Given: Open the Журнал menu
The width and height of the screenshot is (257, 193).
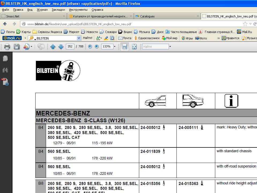Looking at the screenshot, I should [42, 10].
